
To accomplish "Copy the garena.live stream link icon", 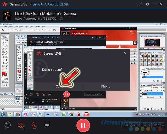I will [61, 19].
